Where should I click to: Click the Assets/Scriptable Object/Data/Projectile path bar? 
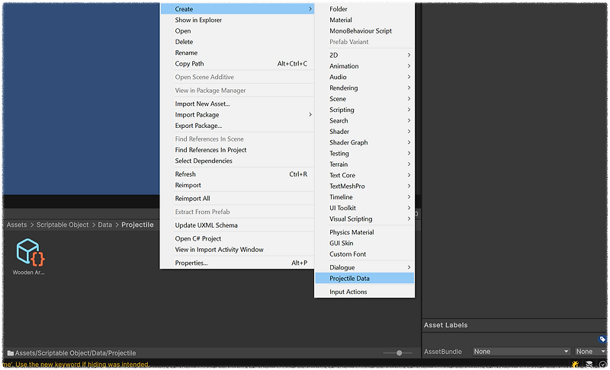coord(72,353)
